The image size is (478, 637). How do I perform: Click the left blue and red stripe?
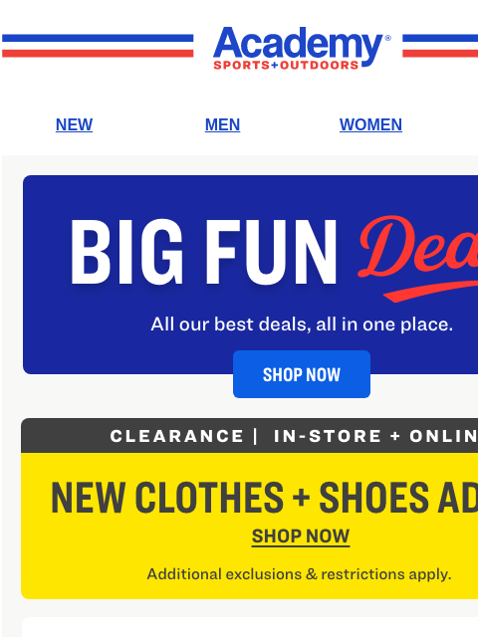tap(98, 46)
